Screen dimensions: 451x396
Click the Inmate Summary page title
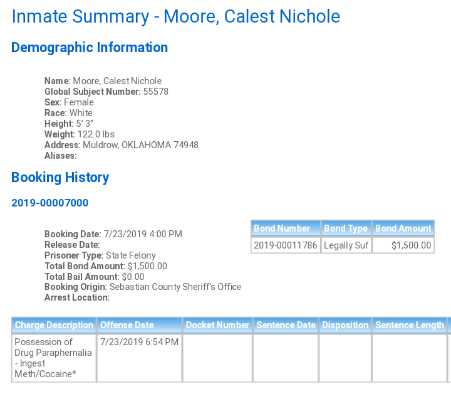coord(176,16)
